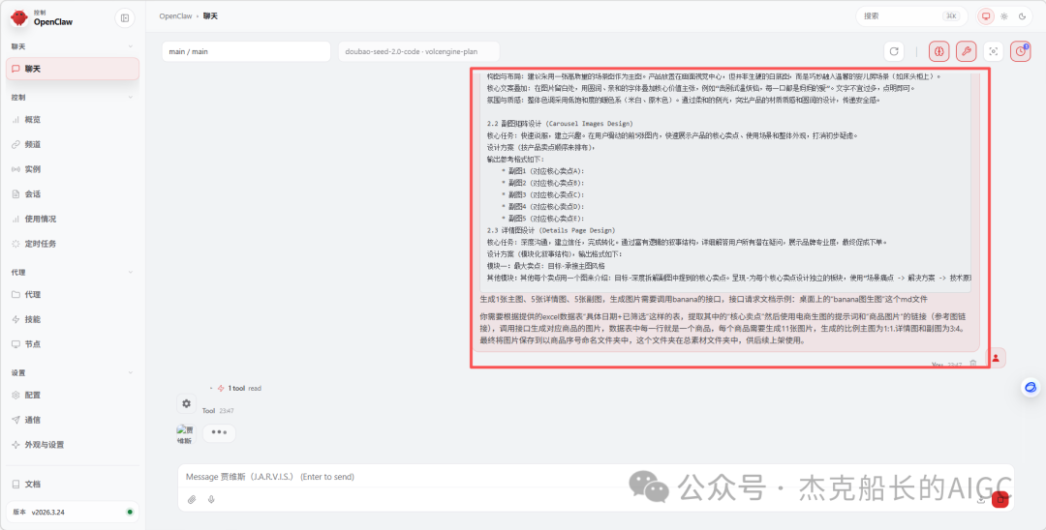
Task: Go to 频道 channels page
Action: [x=73, y=144]
